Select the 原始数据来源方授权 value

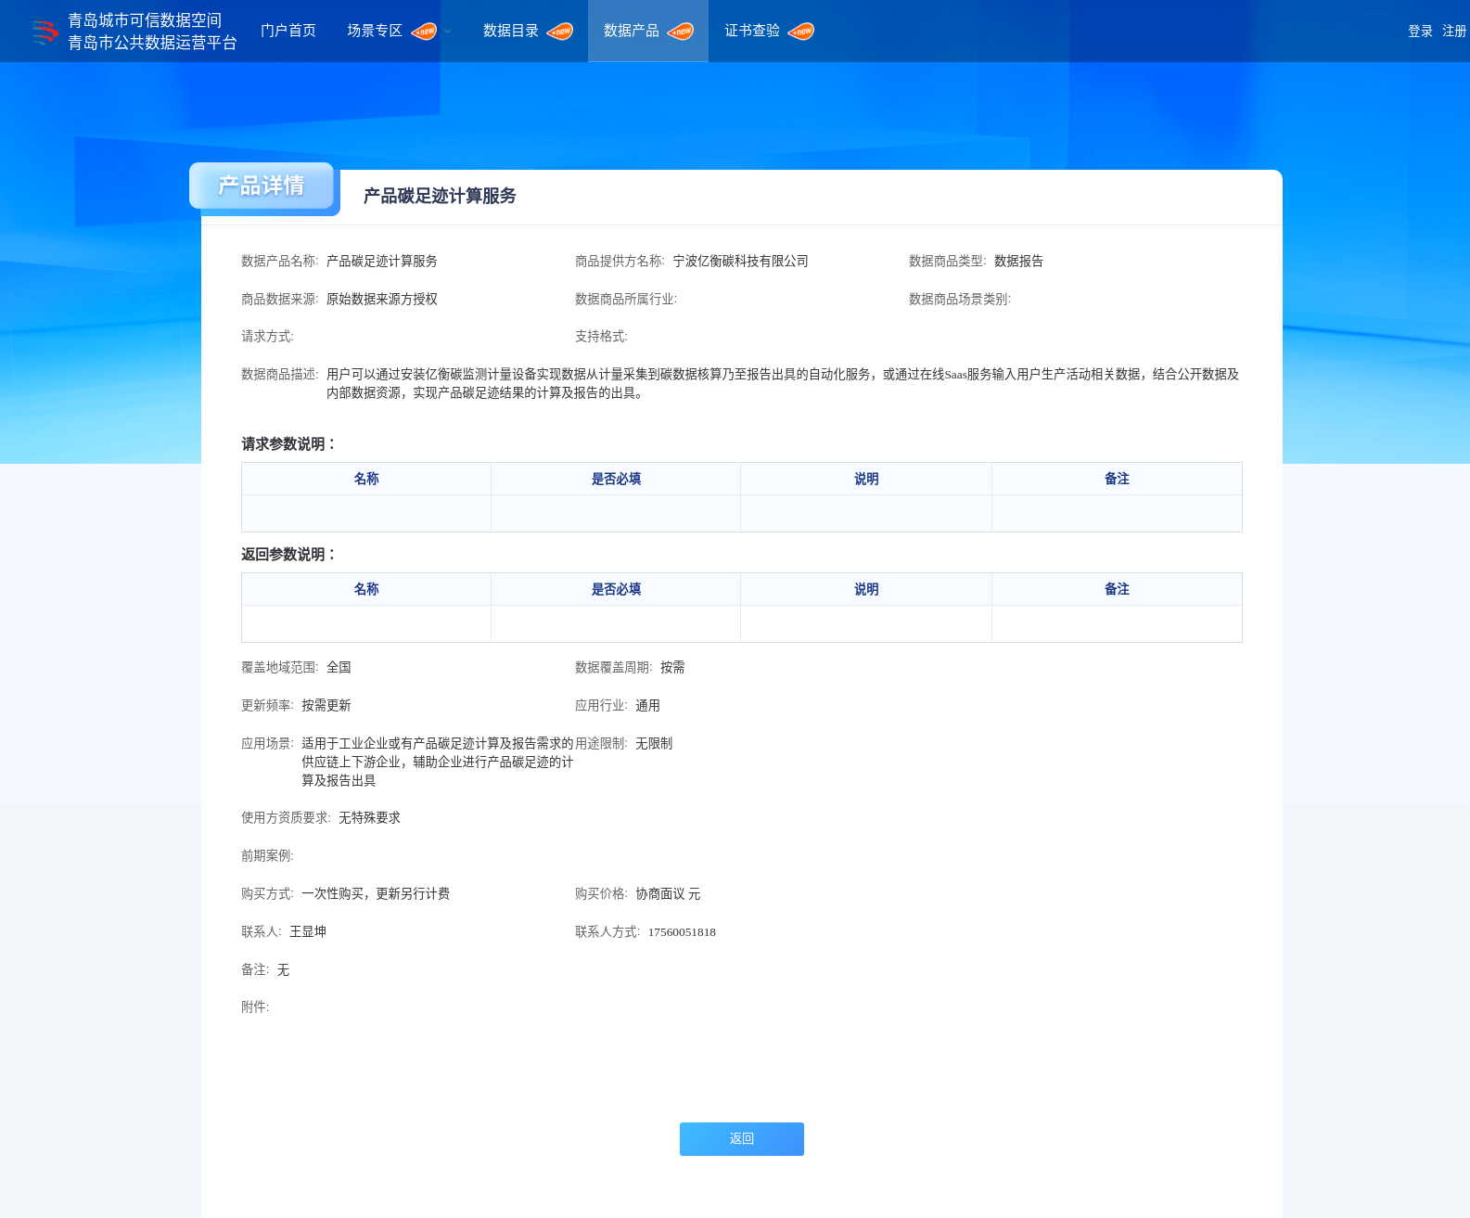point(382,300)
